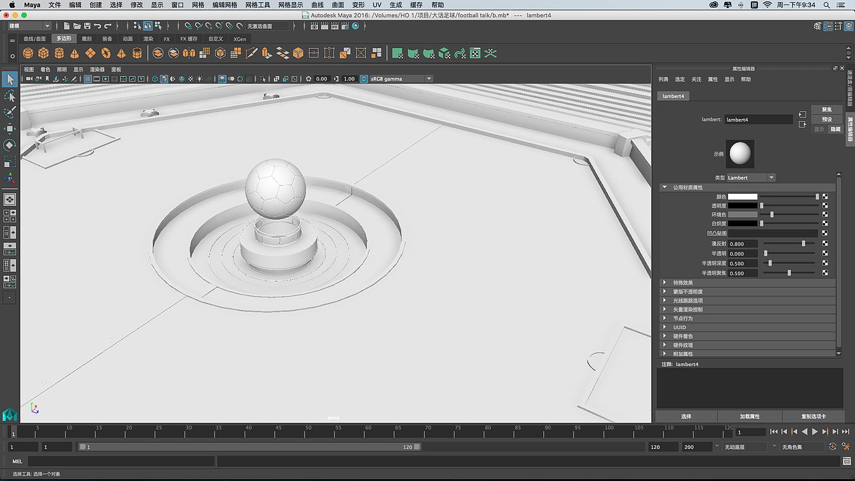855x481 pixels.
Task: Open the 编辑网格 (Edit Mesh) menu
Action: coord(224,5)
